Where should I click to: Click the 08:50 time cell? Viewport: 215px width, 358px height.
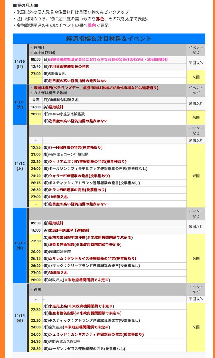tap(36, 60)
